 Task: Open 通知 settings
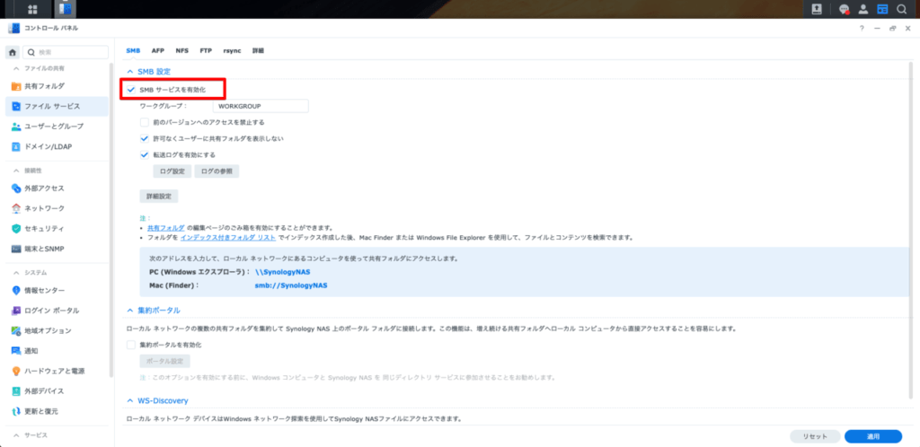[x=57, y=350]
